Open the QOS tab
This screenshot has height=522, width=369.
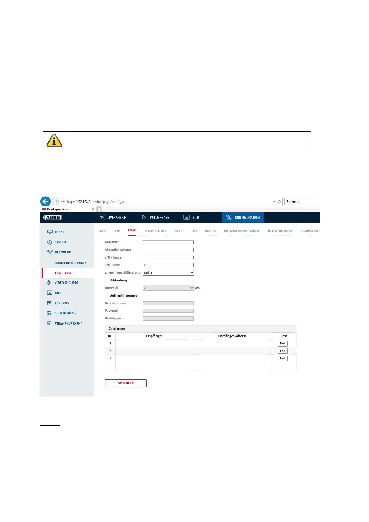pyautogui.click(x=194, y=231)
